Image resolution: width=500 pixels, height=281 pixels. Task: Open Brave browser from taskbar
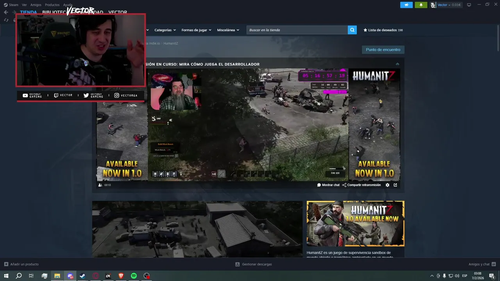(x=121, y=276)
